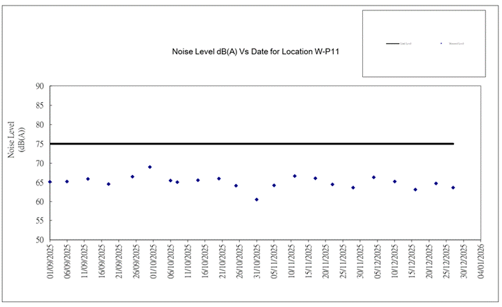Click the y-axis label '85'

(40, 105)
